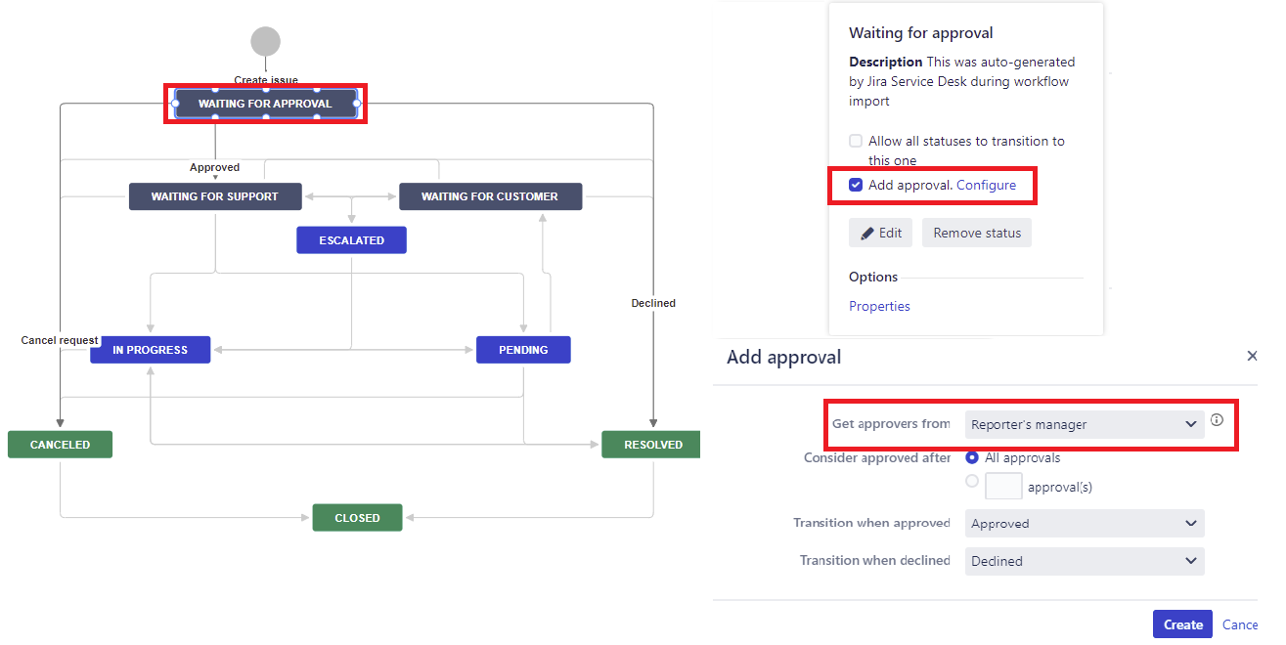Click the workflow start circle node
This screenshot has width=1286, height=645.
tap(265, 42)
